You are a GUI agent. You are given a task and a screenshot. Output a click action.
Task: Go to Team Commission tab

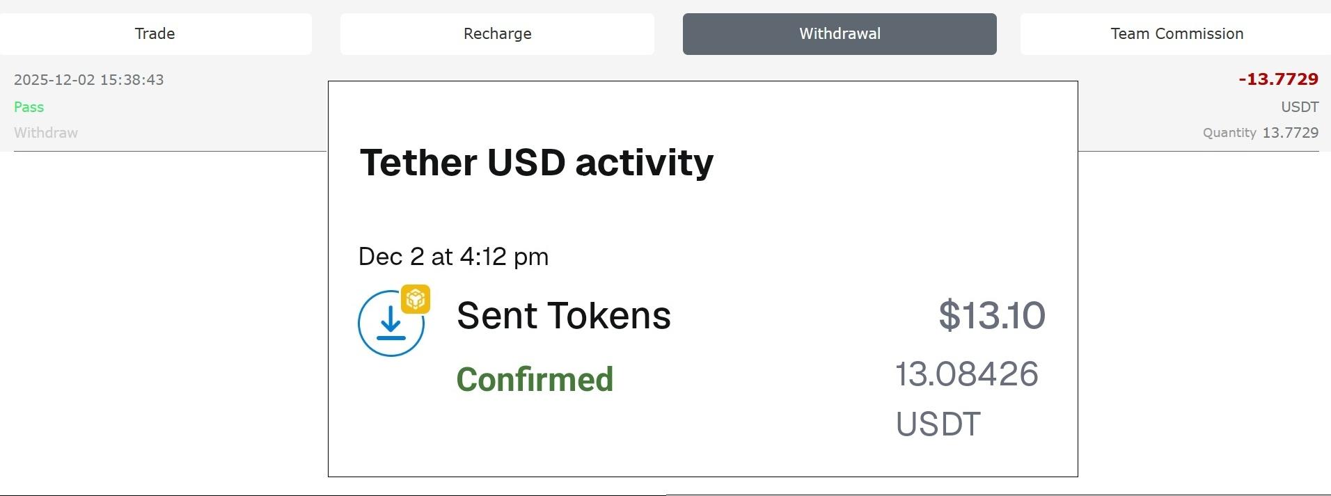[1176, 34]
